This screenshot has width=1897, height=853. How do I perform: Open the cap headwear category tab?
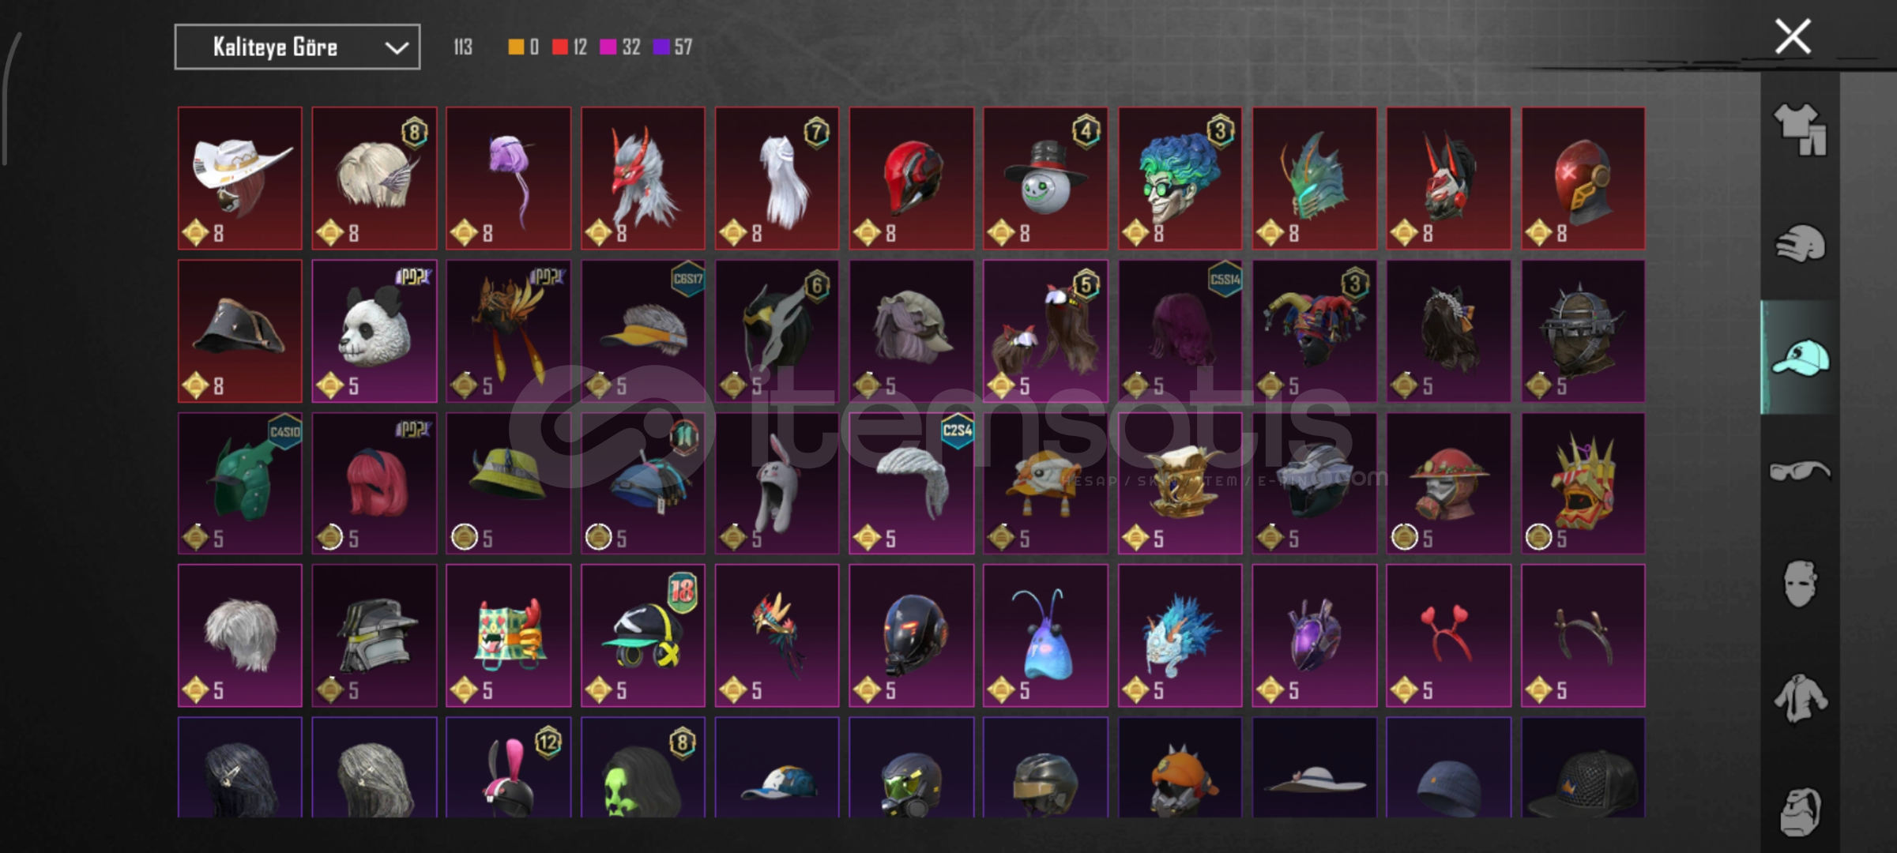(1801, 358)
